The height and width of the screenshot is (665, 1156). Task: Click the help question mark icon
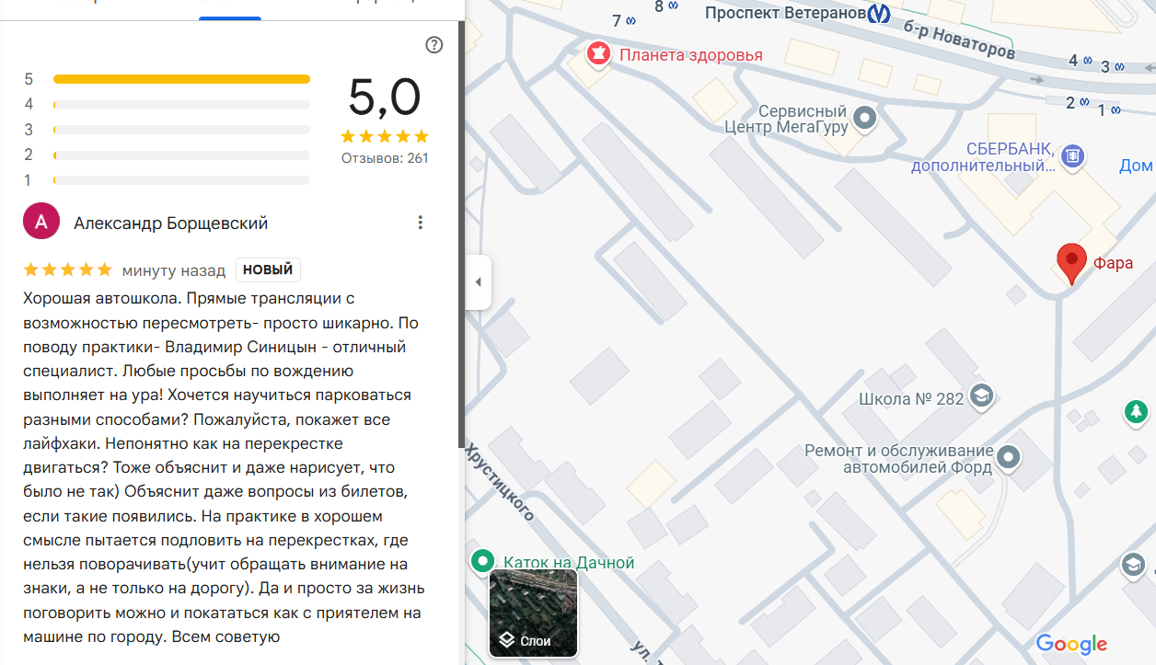tap(434, 45)
